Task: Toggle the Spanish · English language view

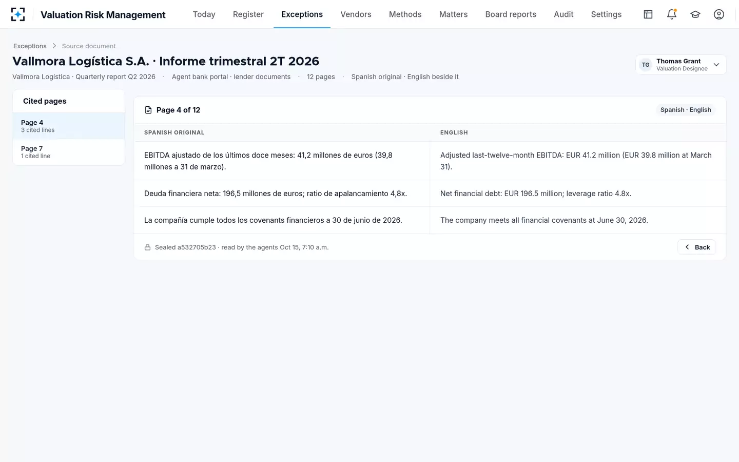Action: [686, 110]
